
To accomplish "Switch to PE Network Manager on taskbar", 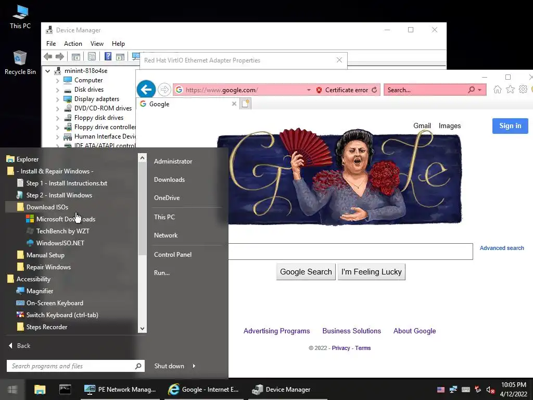I will pyautogui.click(x=120, y=390).
